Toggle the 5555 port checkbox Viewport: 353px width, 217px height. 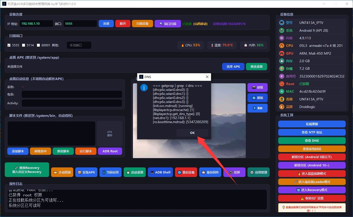(x=9, y=45)
